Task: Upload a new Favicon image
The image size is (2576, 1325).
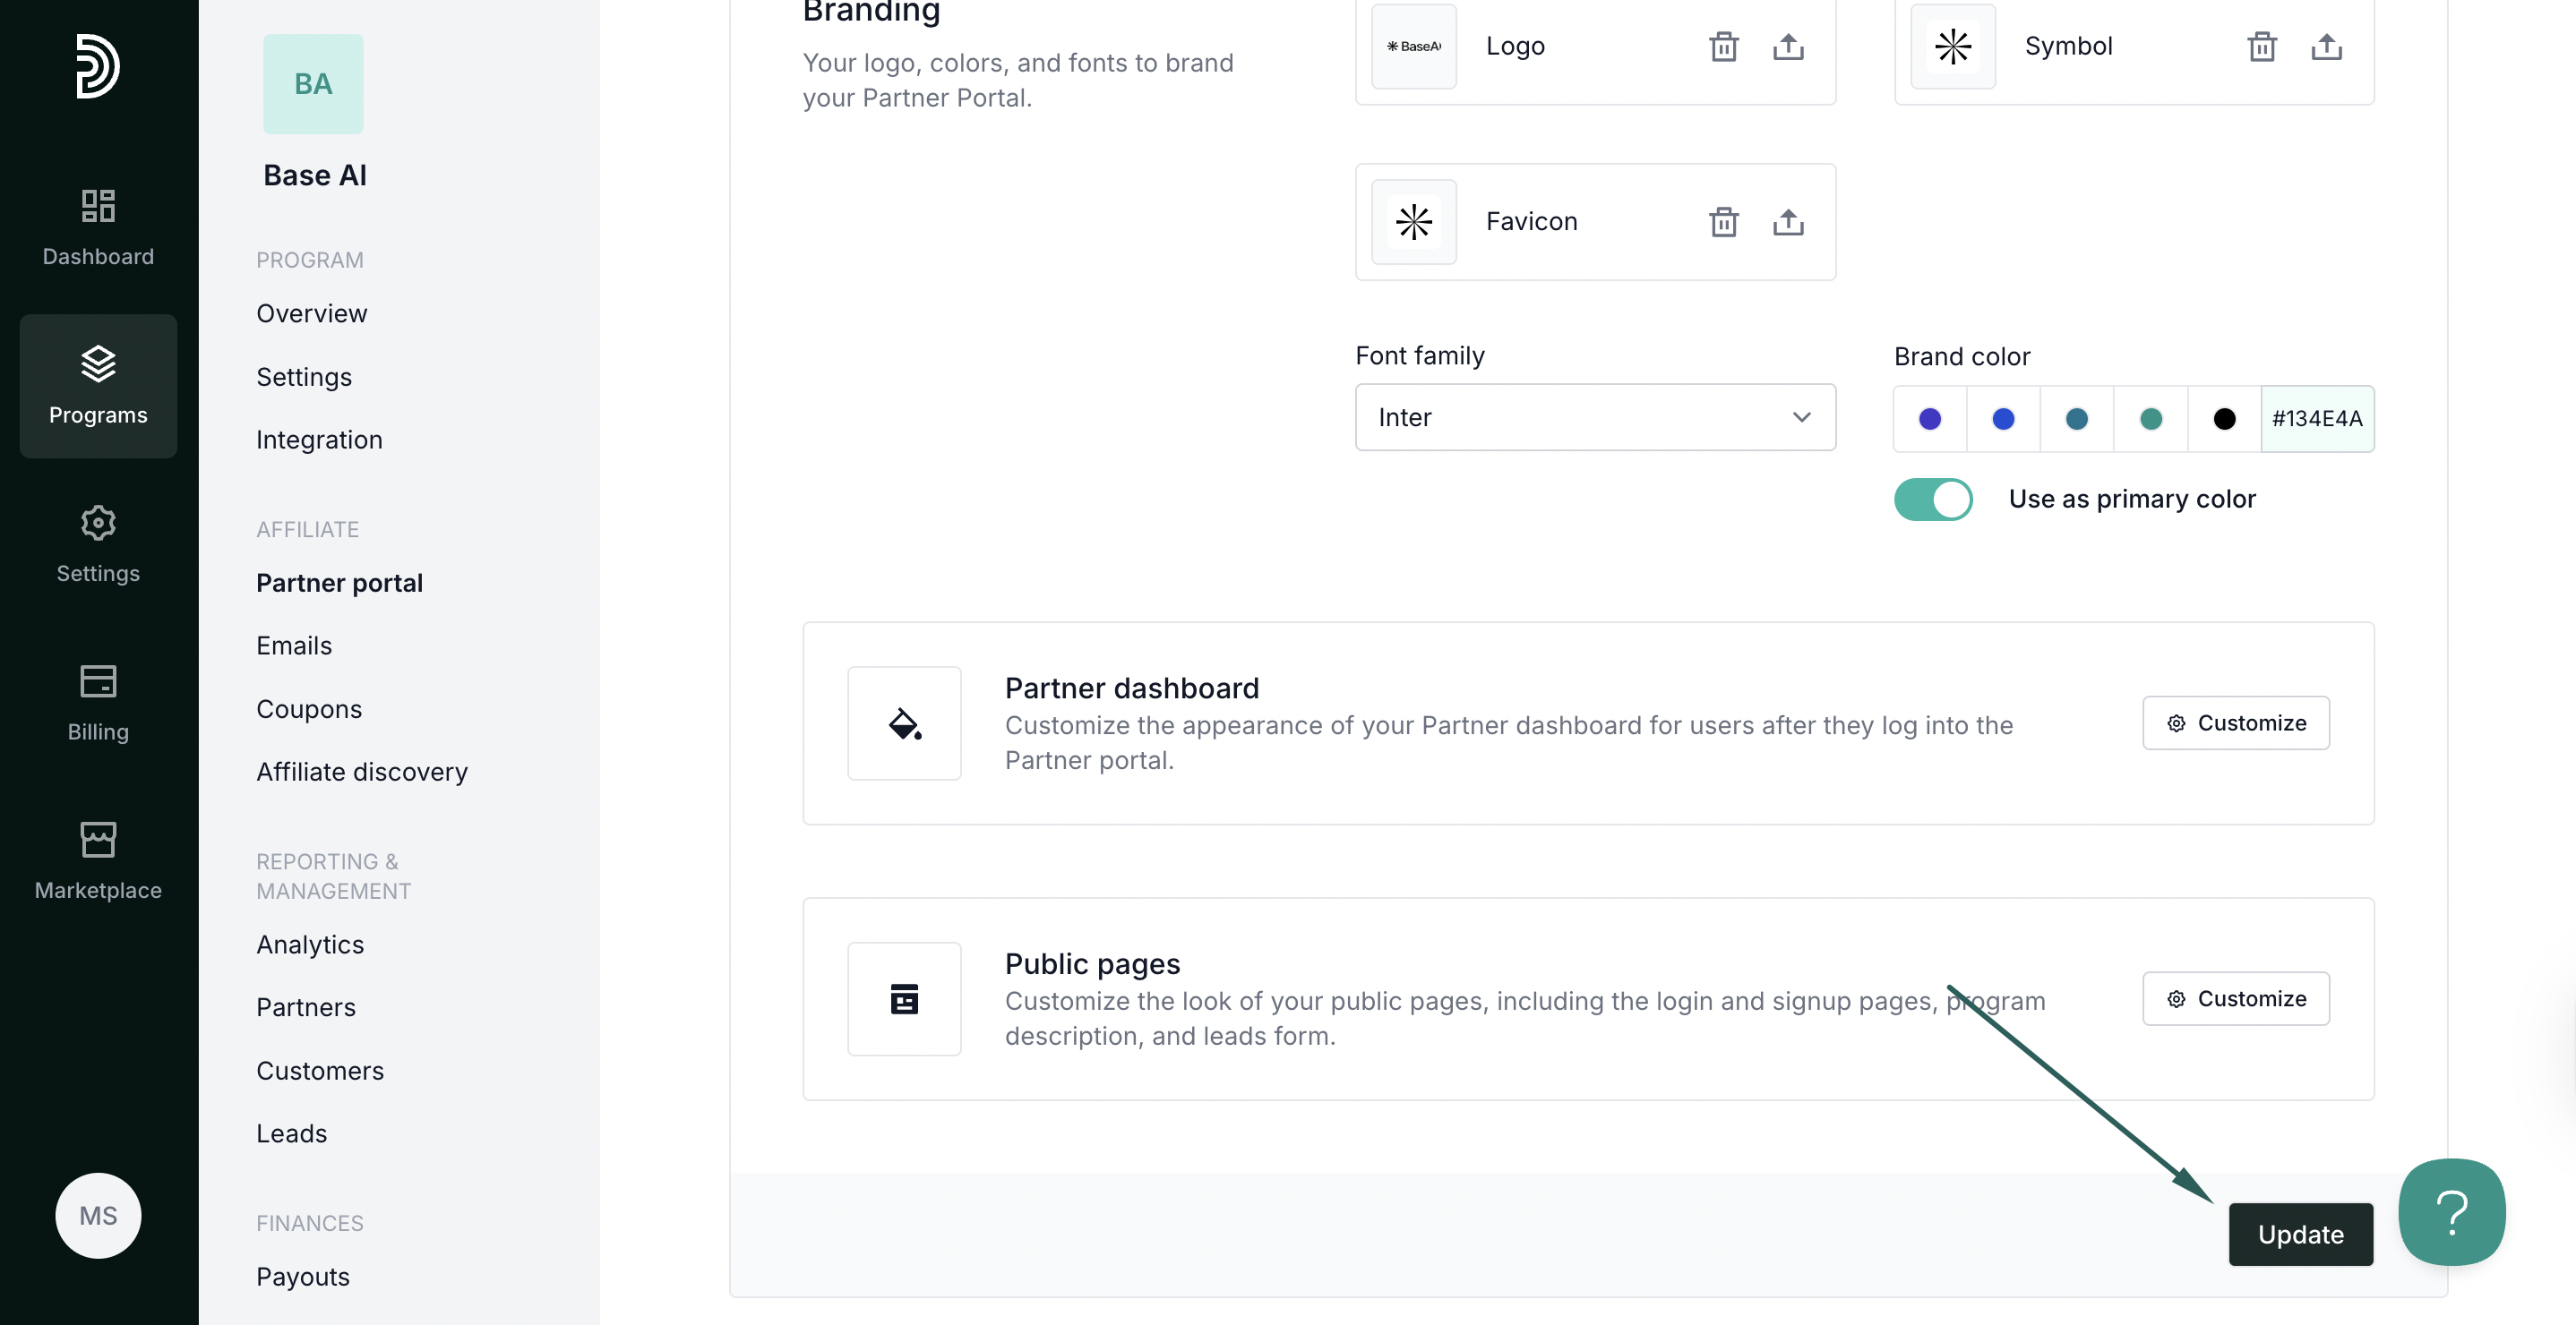Action: tap(1788, 221)
